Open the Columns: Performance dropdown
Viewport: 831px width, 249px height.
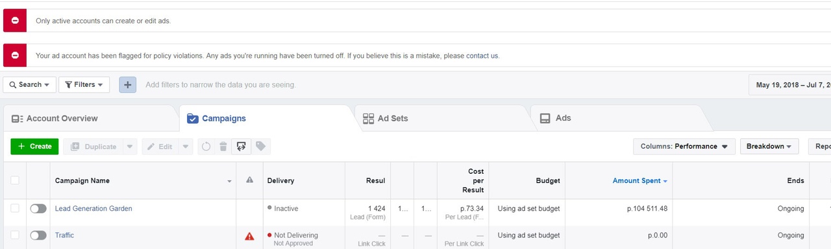click(684, 147)
